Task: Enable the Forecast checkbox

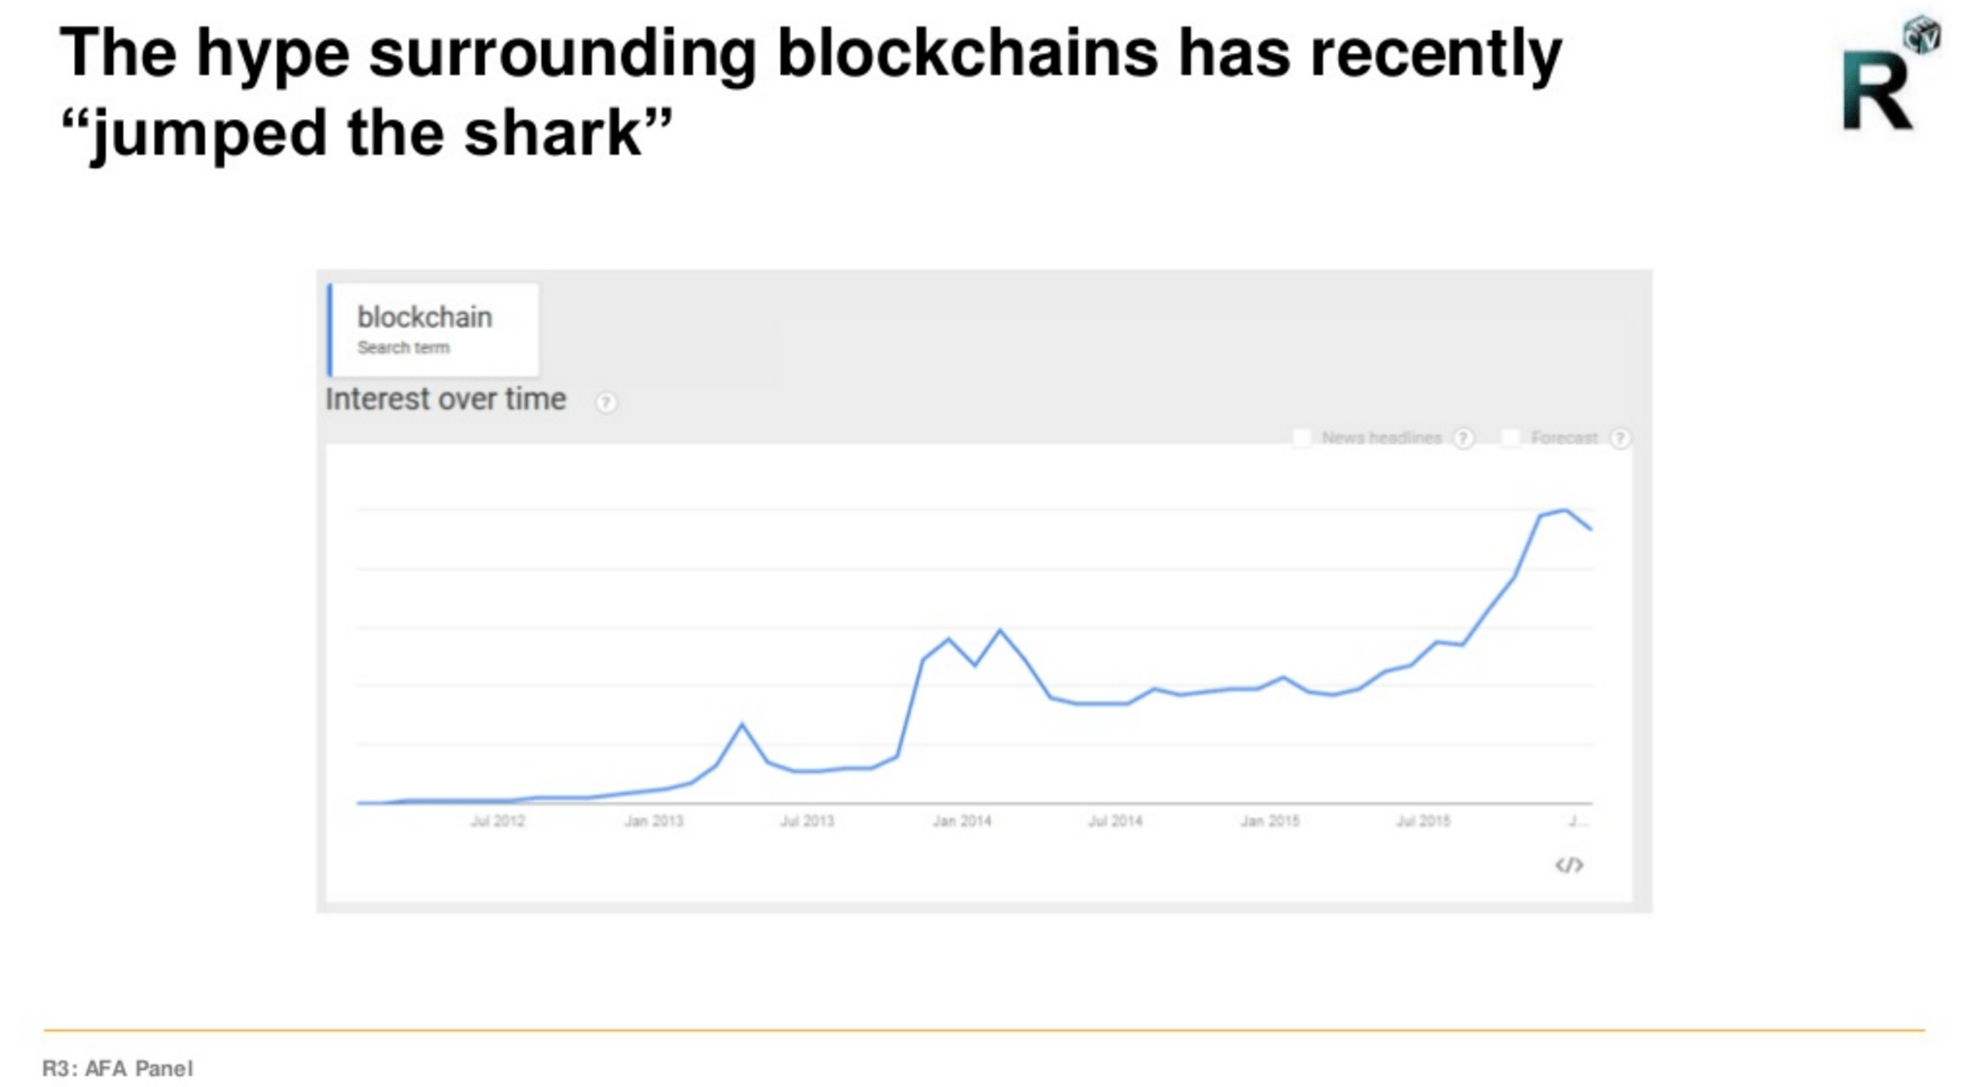Action: point(1510,438)
